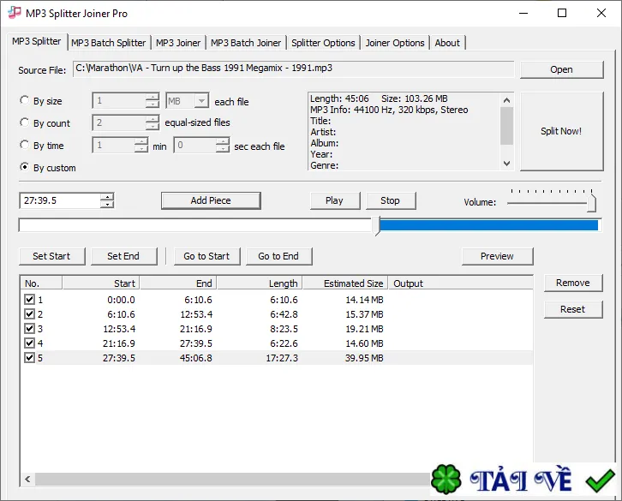Open the MB size unit dropdown
The width and height of the screenshot is (622, 501).
(201, 101)
